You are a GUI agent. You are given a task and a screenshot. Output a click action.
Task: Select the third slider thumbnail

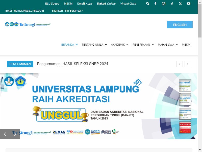tap(185, 113)
